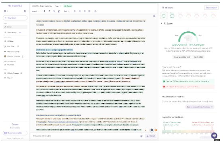The image size is (223, 148).
Task: Click the confidence color scale bar
Action: tap(188, 131)
